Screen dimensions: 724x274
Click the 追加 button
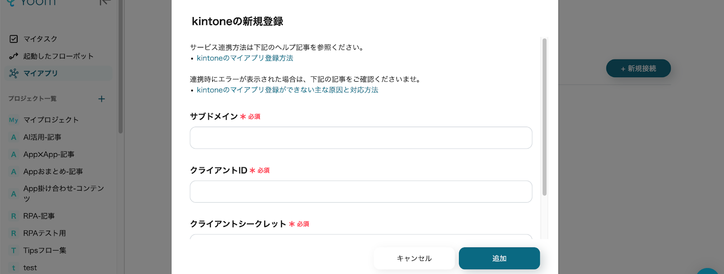coord(499,259)
